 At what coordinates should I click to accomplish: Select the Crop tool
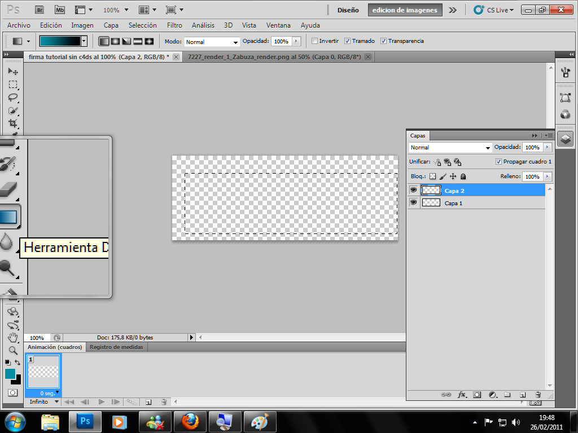[x=13, y=123]
